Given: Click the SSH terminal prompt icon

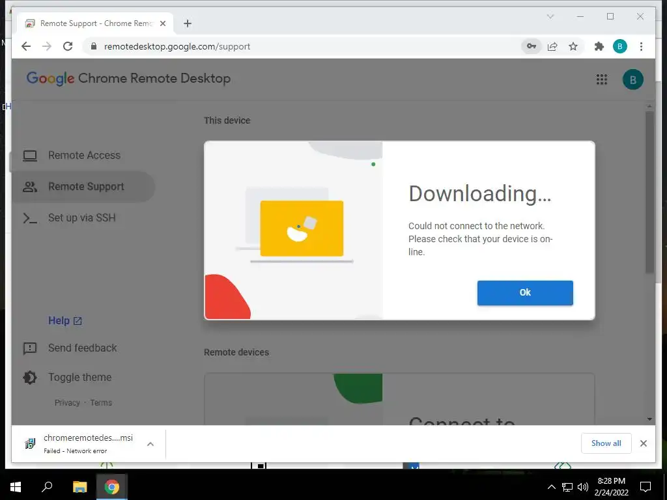Looking at the screenshot, I should [x=30, y=218].
